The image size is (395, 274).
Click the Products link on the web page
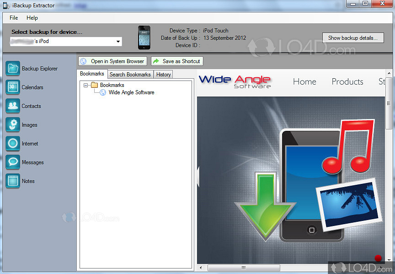coord(347,82)
